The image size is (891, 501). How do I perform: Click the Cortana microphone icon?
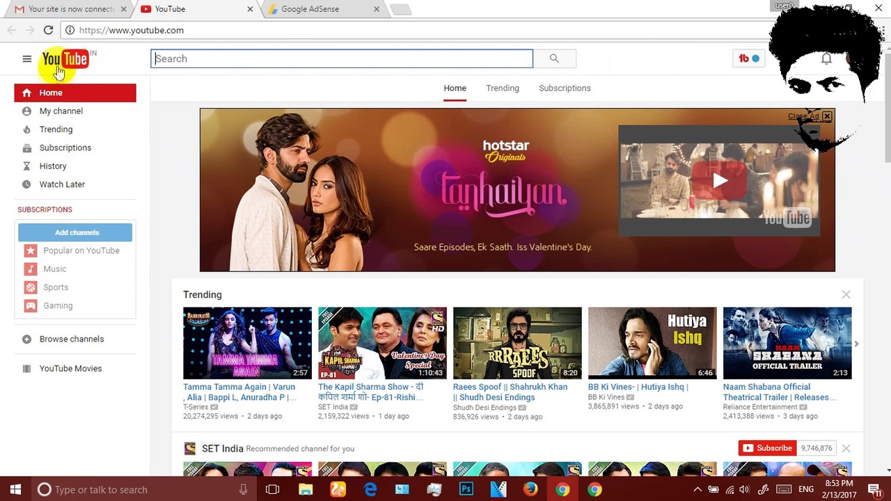[x=243, y=490]
